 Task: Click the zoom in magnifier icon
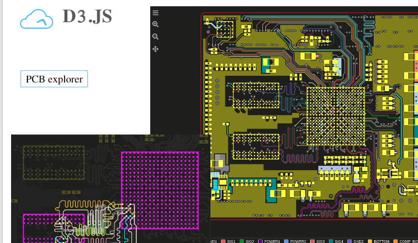(x=155, y=24)
